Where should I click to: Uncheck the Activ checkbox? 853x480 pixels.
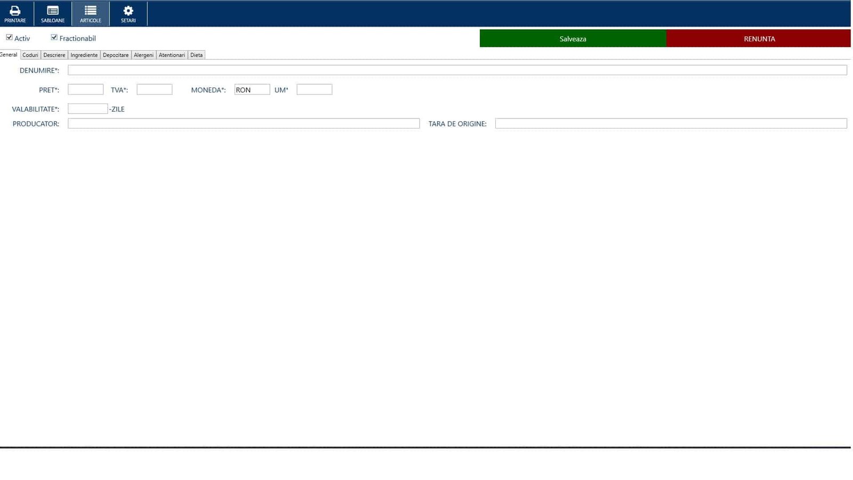tap(10, 37)
